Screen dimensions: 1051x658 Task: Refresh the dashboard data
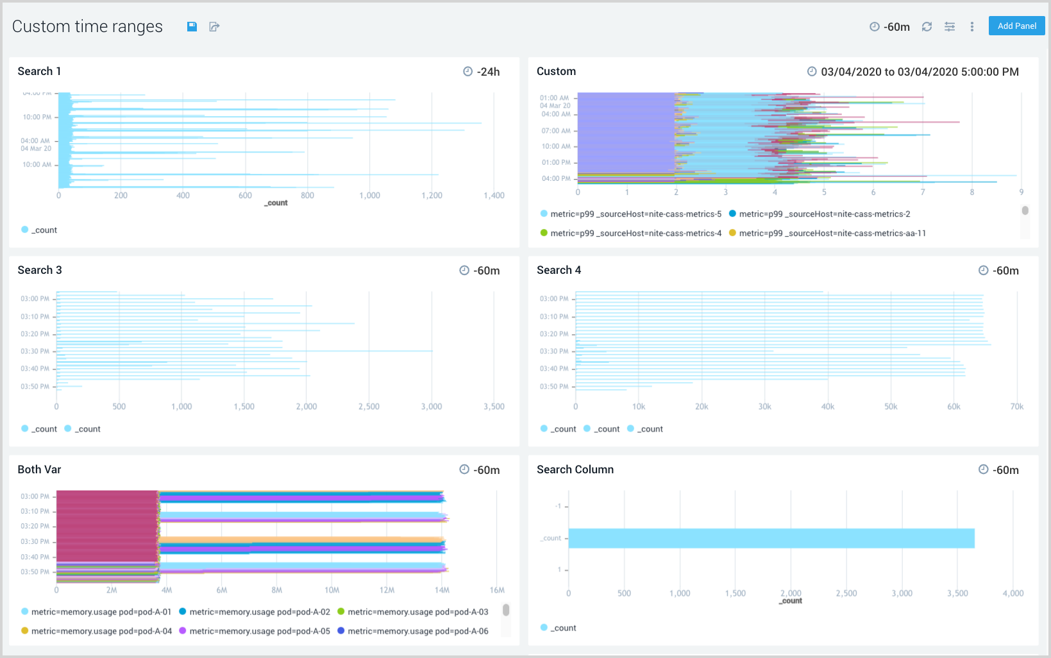coord(927,26)
